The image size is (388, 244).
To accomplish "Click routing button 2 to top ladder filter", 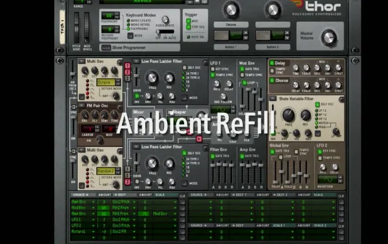I will 127,72.
